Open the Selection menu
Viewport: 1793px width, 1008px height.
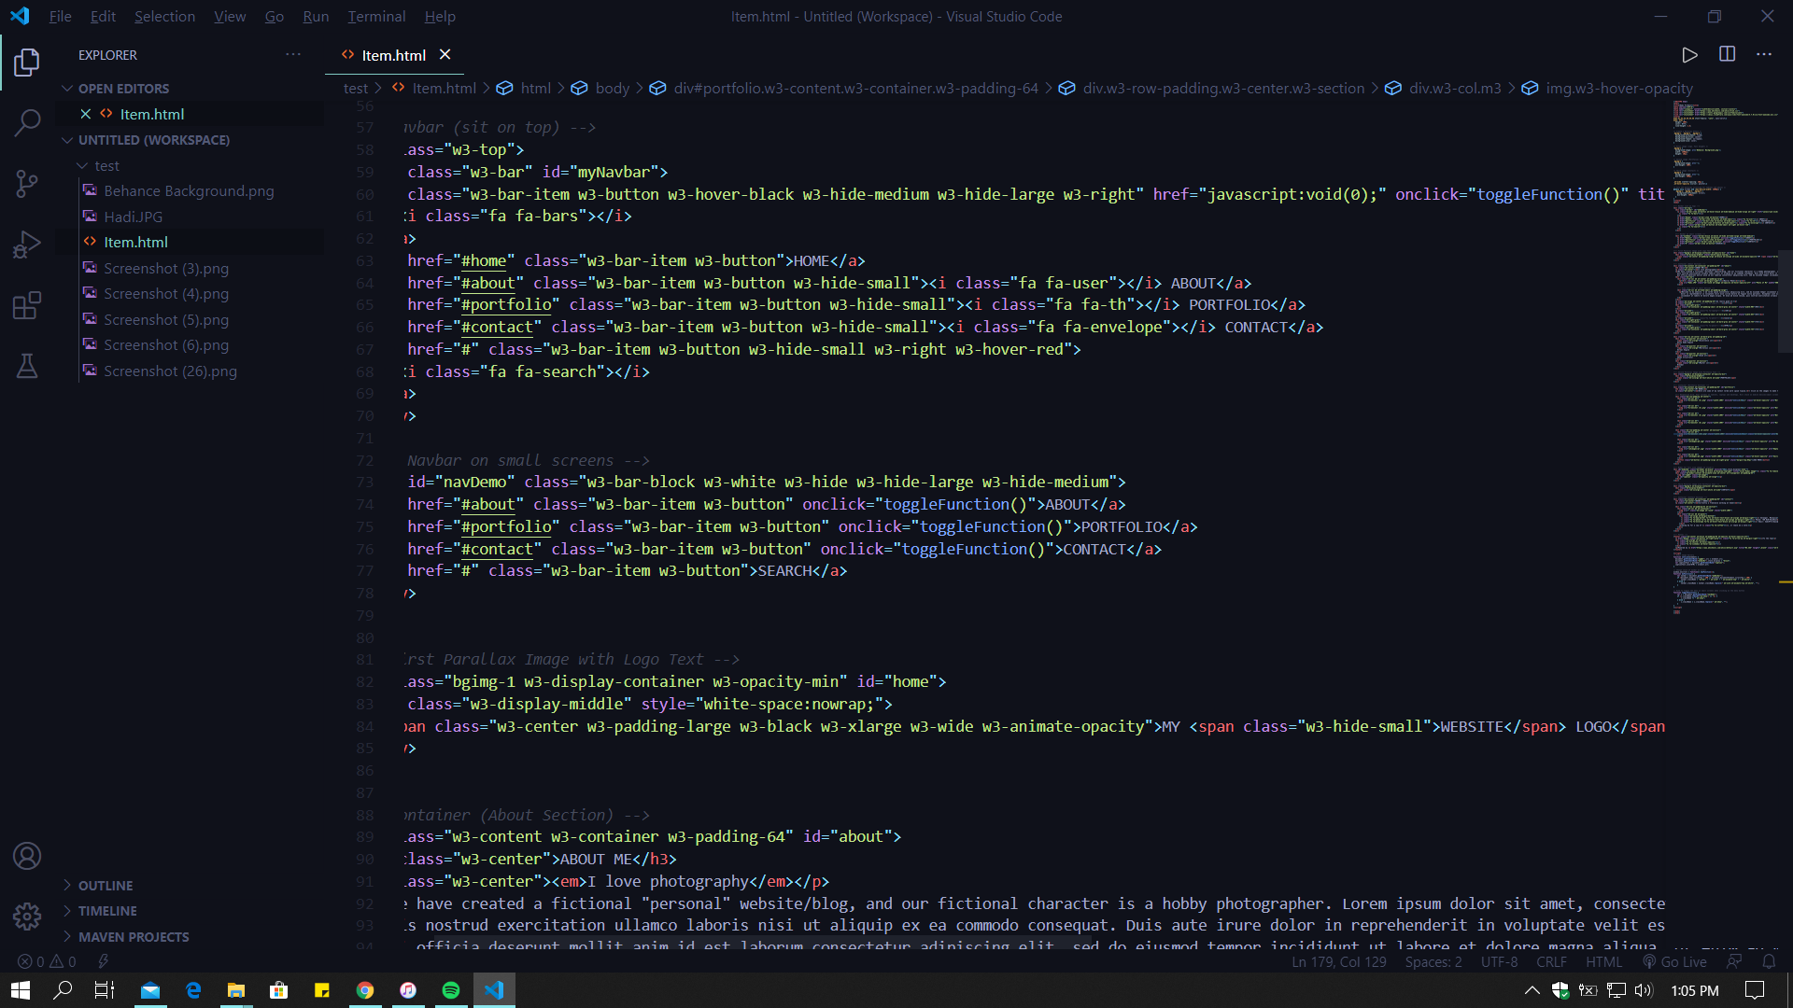pyautogui.click(x=164, y=16)
